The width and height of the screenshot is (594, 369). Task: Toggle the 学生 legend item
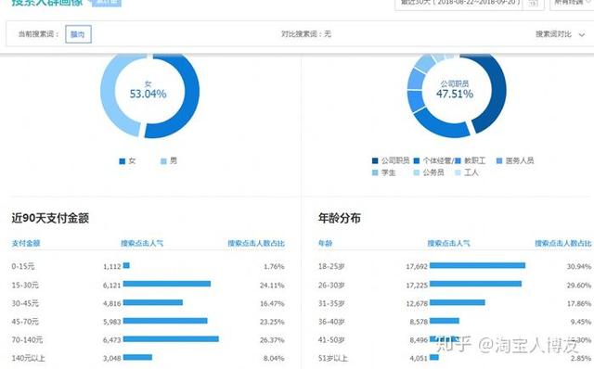tap(384, 172)
